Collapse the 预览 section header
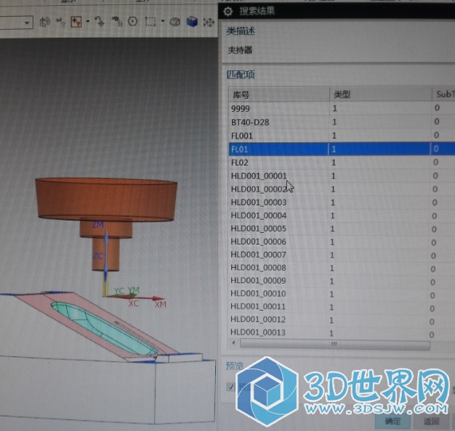This screenshot has height=431, width=455. click(235, 366)
